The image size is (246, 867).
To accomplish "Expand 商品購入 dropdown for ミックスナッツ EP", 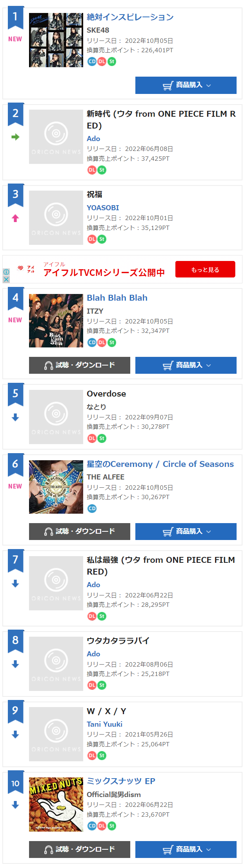I will [x=186, y=849].
